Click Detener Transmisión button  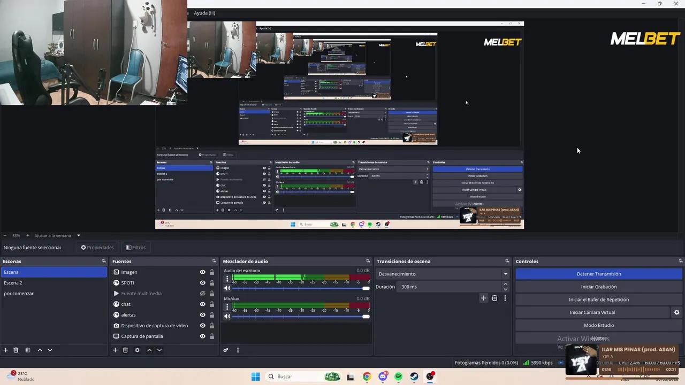tap(599, 274)
